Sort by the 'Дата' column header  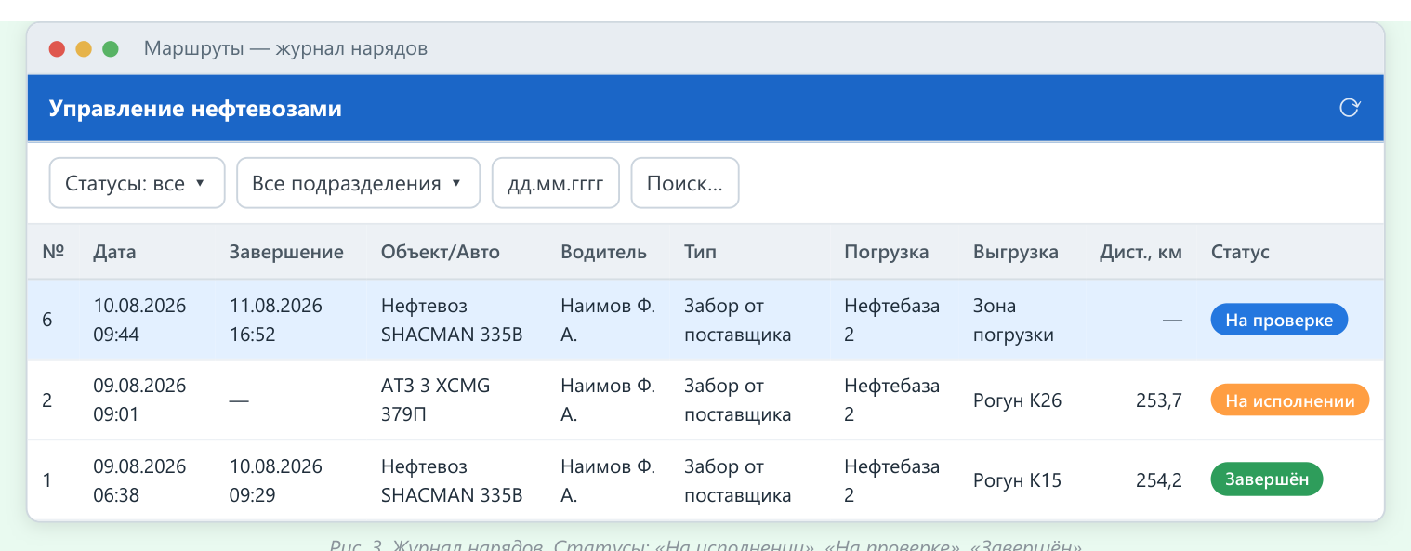(114, 252)
